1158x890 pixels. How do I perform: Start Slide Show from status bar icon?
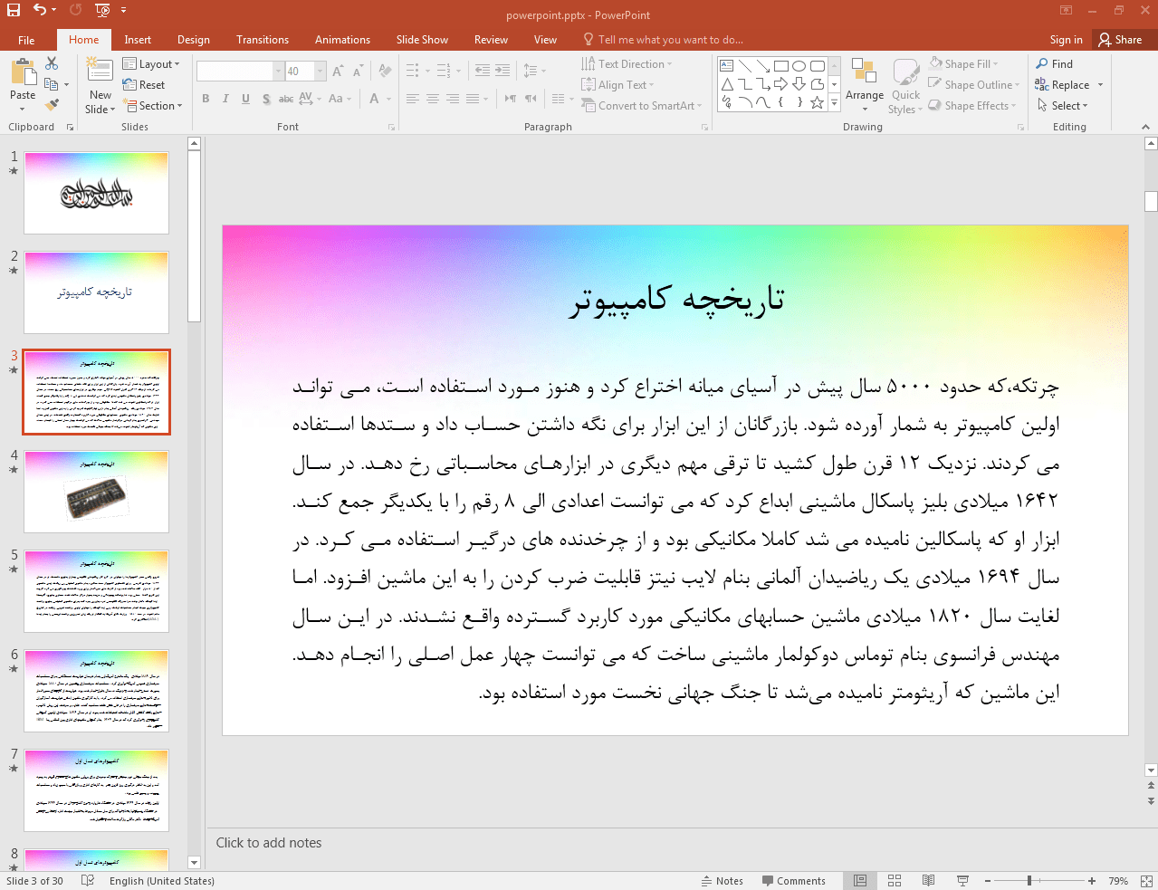[962, 881]
